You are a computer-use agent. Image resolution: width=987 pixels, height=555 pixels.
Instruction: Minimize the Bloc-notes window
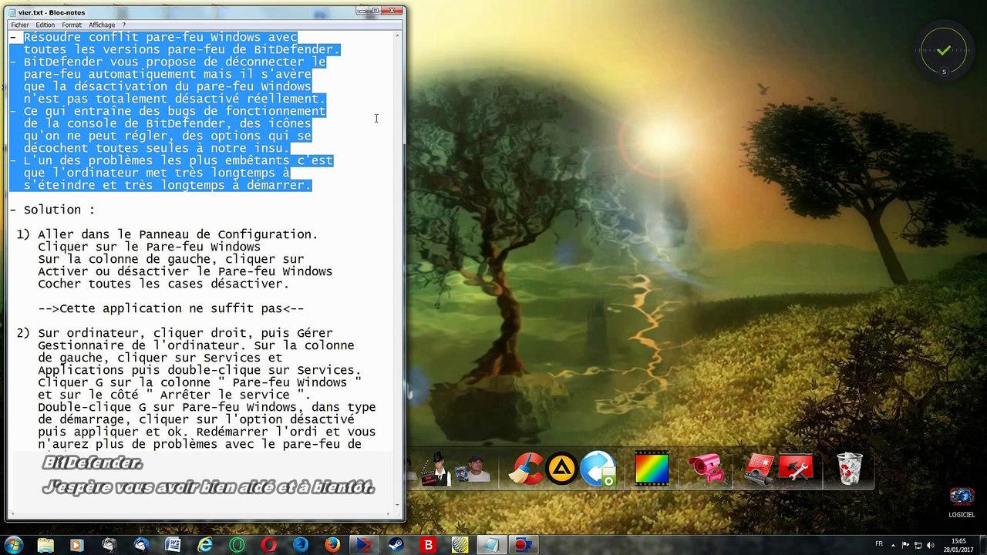tap(363, 11)
